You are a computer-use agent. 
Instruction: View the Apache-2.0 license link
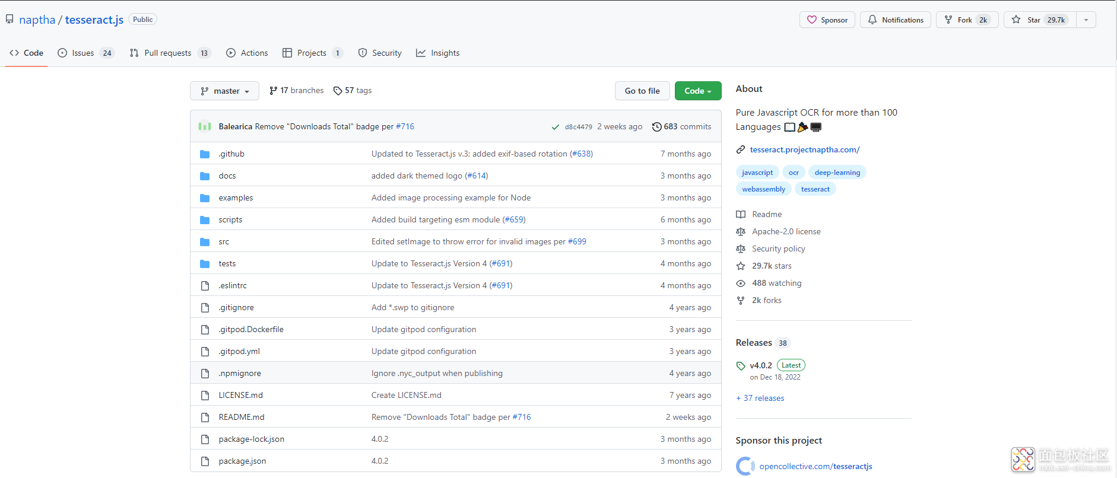click(779, 231)
